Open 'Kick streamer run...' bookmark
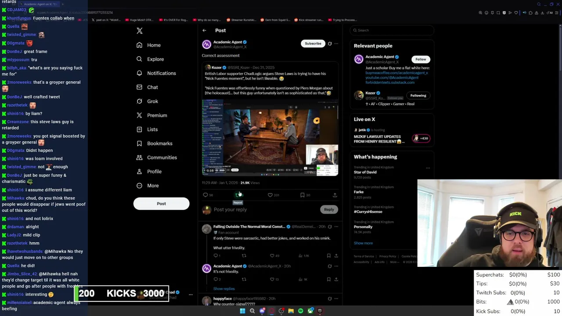This screenshot has height=316, width=562. tap(309, 20)
